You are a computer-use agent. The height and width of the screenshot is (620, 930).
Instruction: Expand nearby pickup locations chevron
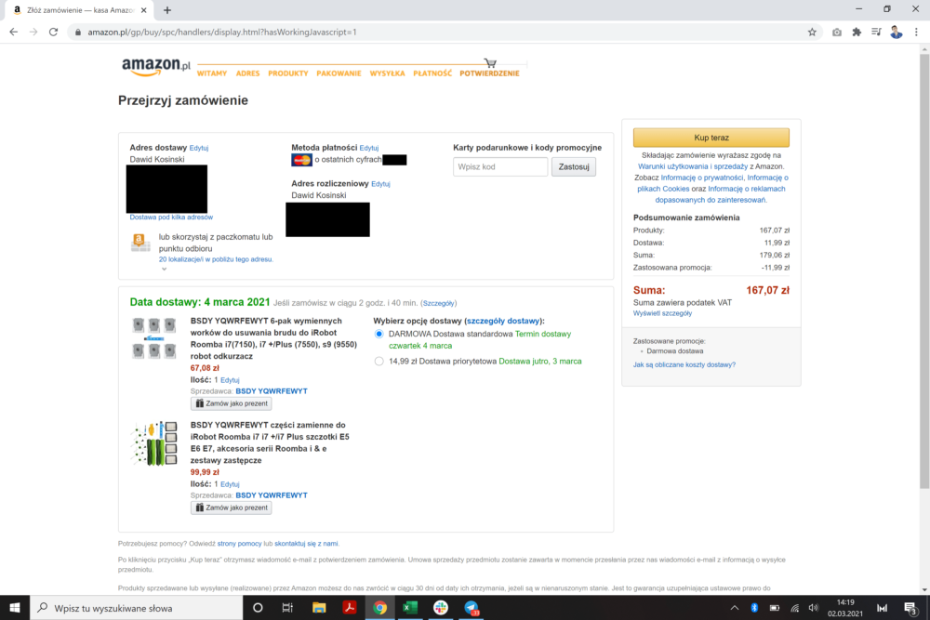[165, 270]
